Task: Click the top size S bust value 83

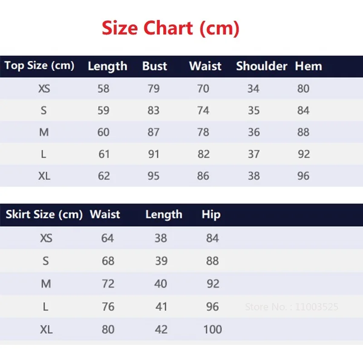Action: point(153,111)
